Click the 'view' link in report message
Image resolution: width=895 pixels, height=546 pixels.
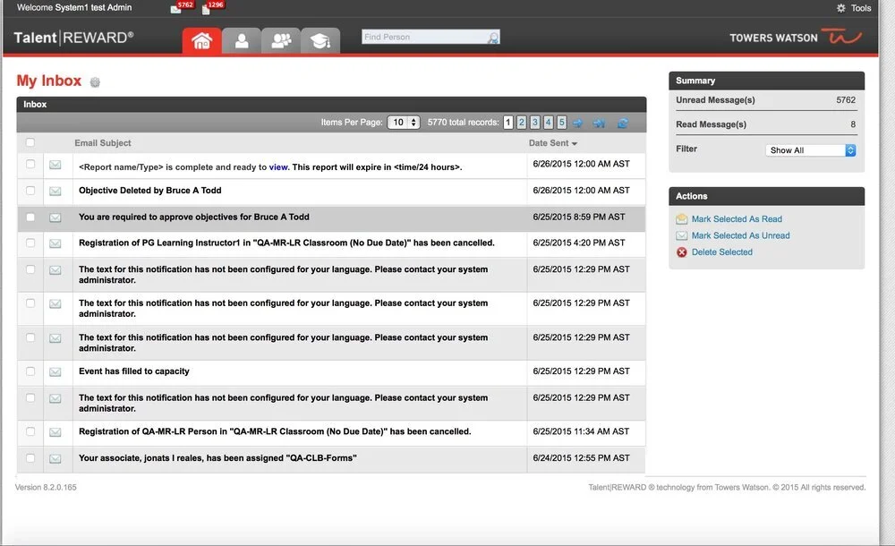tap(278, 166)
